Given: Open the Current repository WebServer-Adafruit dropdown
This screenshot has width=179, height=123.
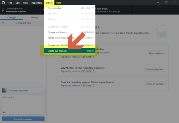Looking at the screenshot, I should (22, 10).
